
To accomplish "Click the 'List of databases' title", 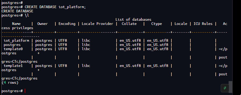I will pos(133,20).
